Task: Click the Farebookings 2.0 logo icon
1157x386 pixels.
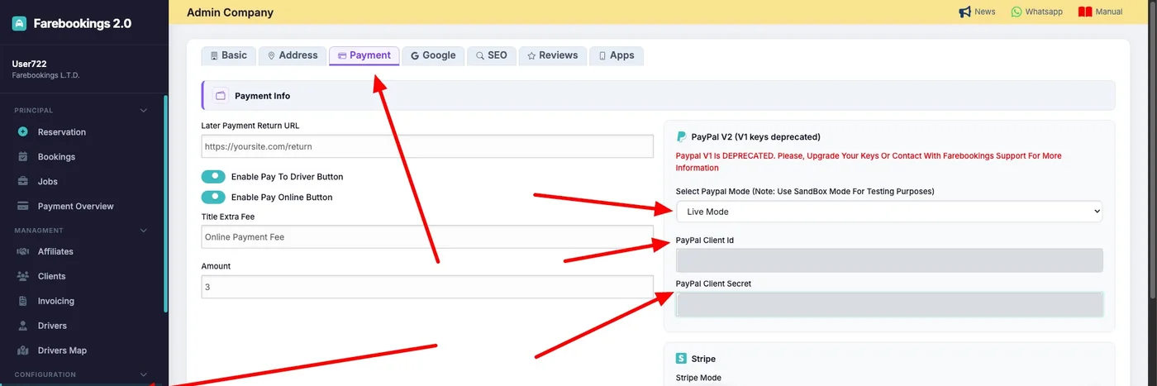Action: tap(19, 23)
